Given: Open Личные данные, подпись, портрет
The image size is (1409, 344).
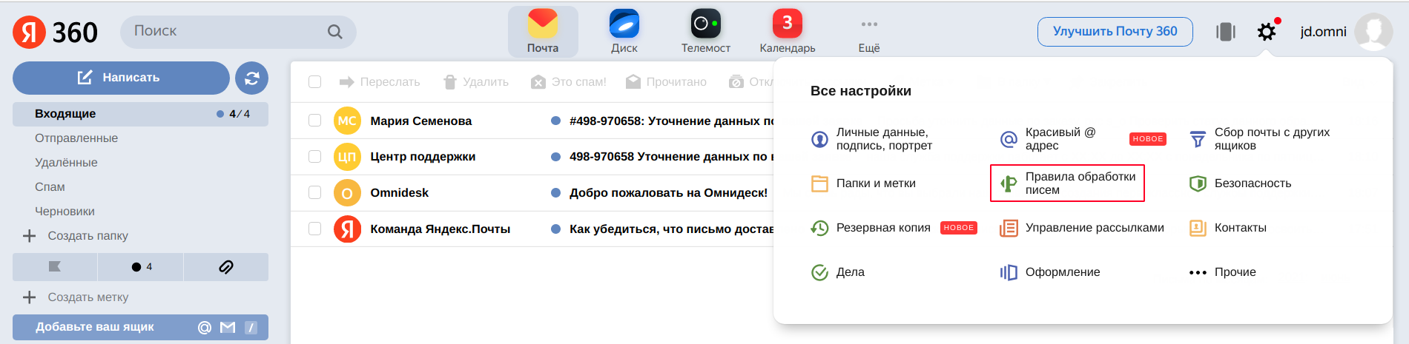Looking at the screenshot, I should (872, 139).
